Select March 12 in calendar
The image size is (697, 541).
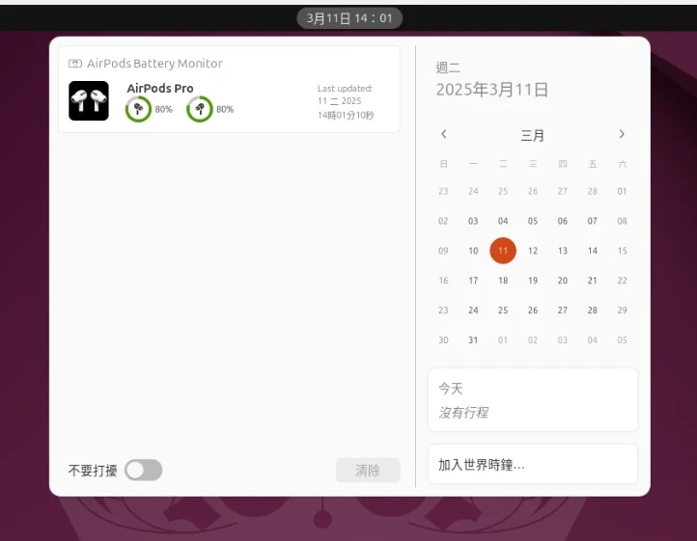(x=533, y=251)
